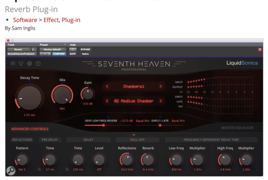Click the High Freq knob
Viewport: 268px width, 180px height.
(225, 160)
